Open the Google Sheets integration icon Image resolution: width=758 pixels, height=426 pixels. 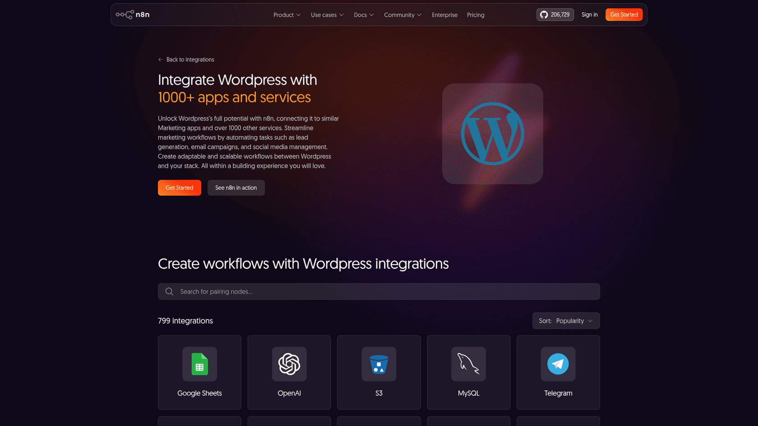tap(199, 364)
